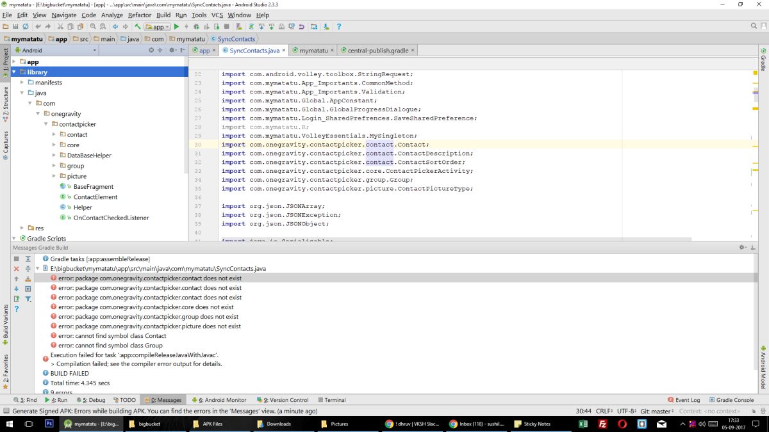Click the Undo arrow in toolbar
Screen dimensions: 769x432
[x=38, y=27]
